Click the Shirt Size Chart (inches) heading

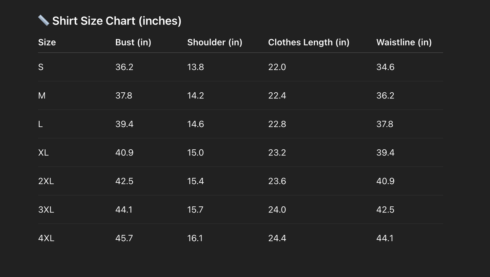pyautogui.click(x=117, y=21)
